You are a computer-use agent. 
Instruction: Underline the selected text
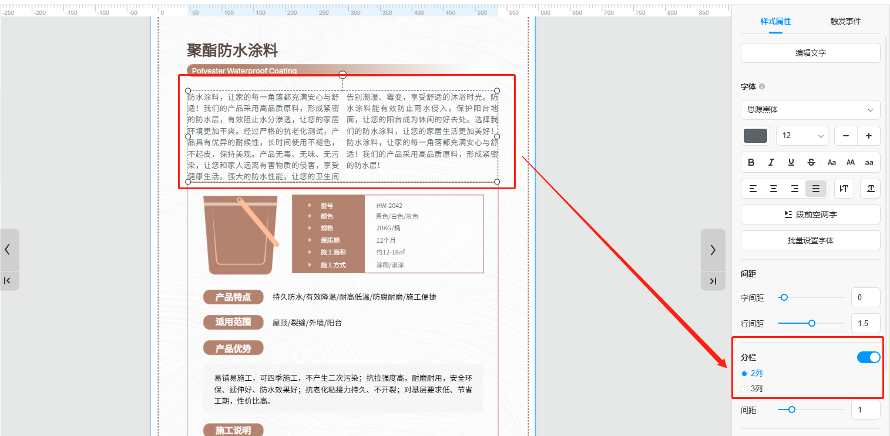click(791, 162)
